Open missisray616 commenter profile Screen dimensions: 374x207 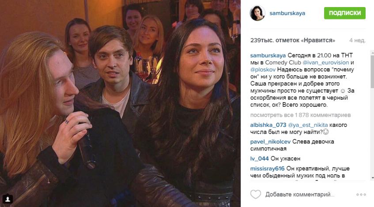click(x=268, y=169)
